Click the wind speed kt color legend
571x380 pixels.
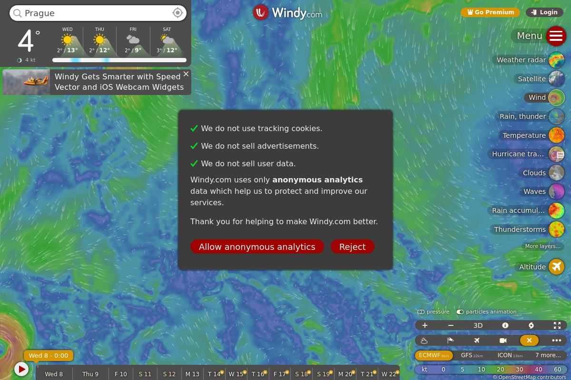click(490, 370)
